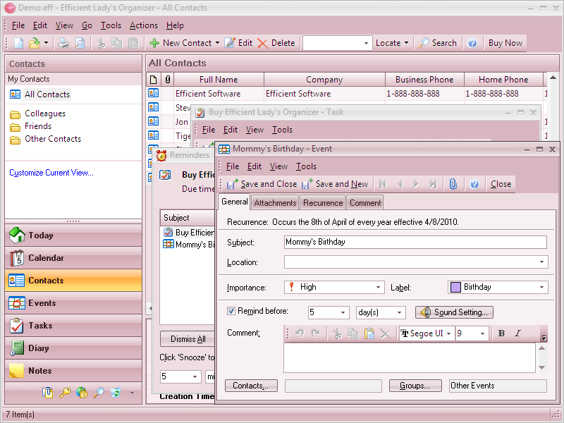Screen dimensions: 564x423
Task: Click the print preview icon in main toolbar
Action: [x=80, y=43]
